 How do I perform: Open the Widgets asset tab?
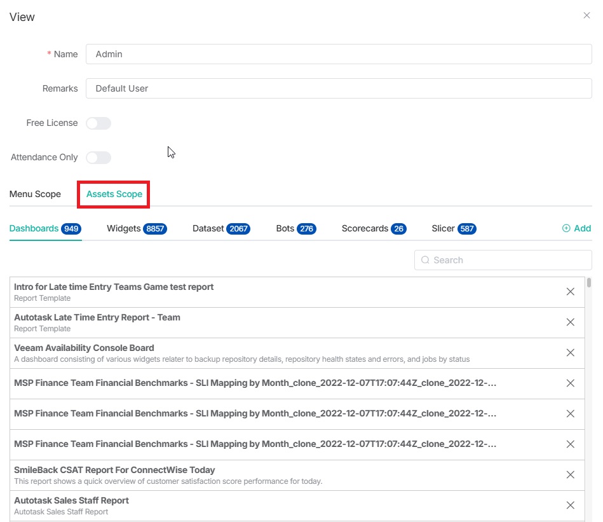point(136,228)
